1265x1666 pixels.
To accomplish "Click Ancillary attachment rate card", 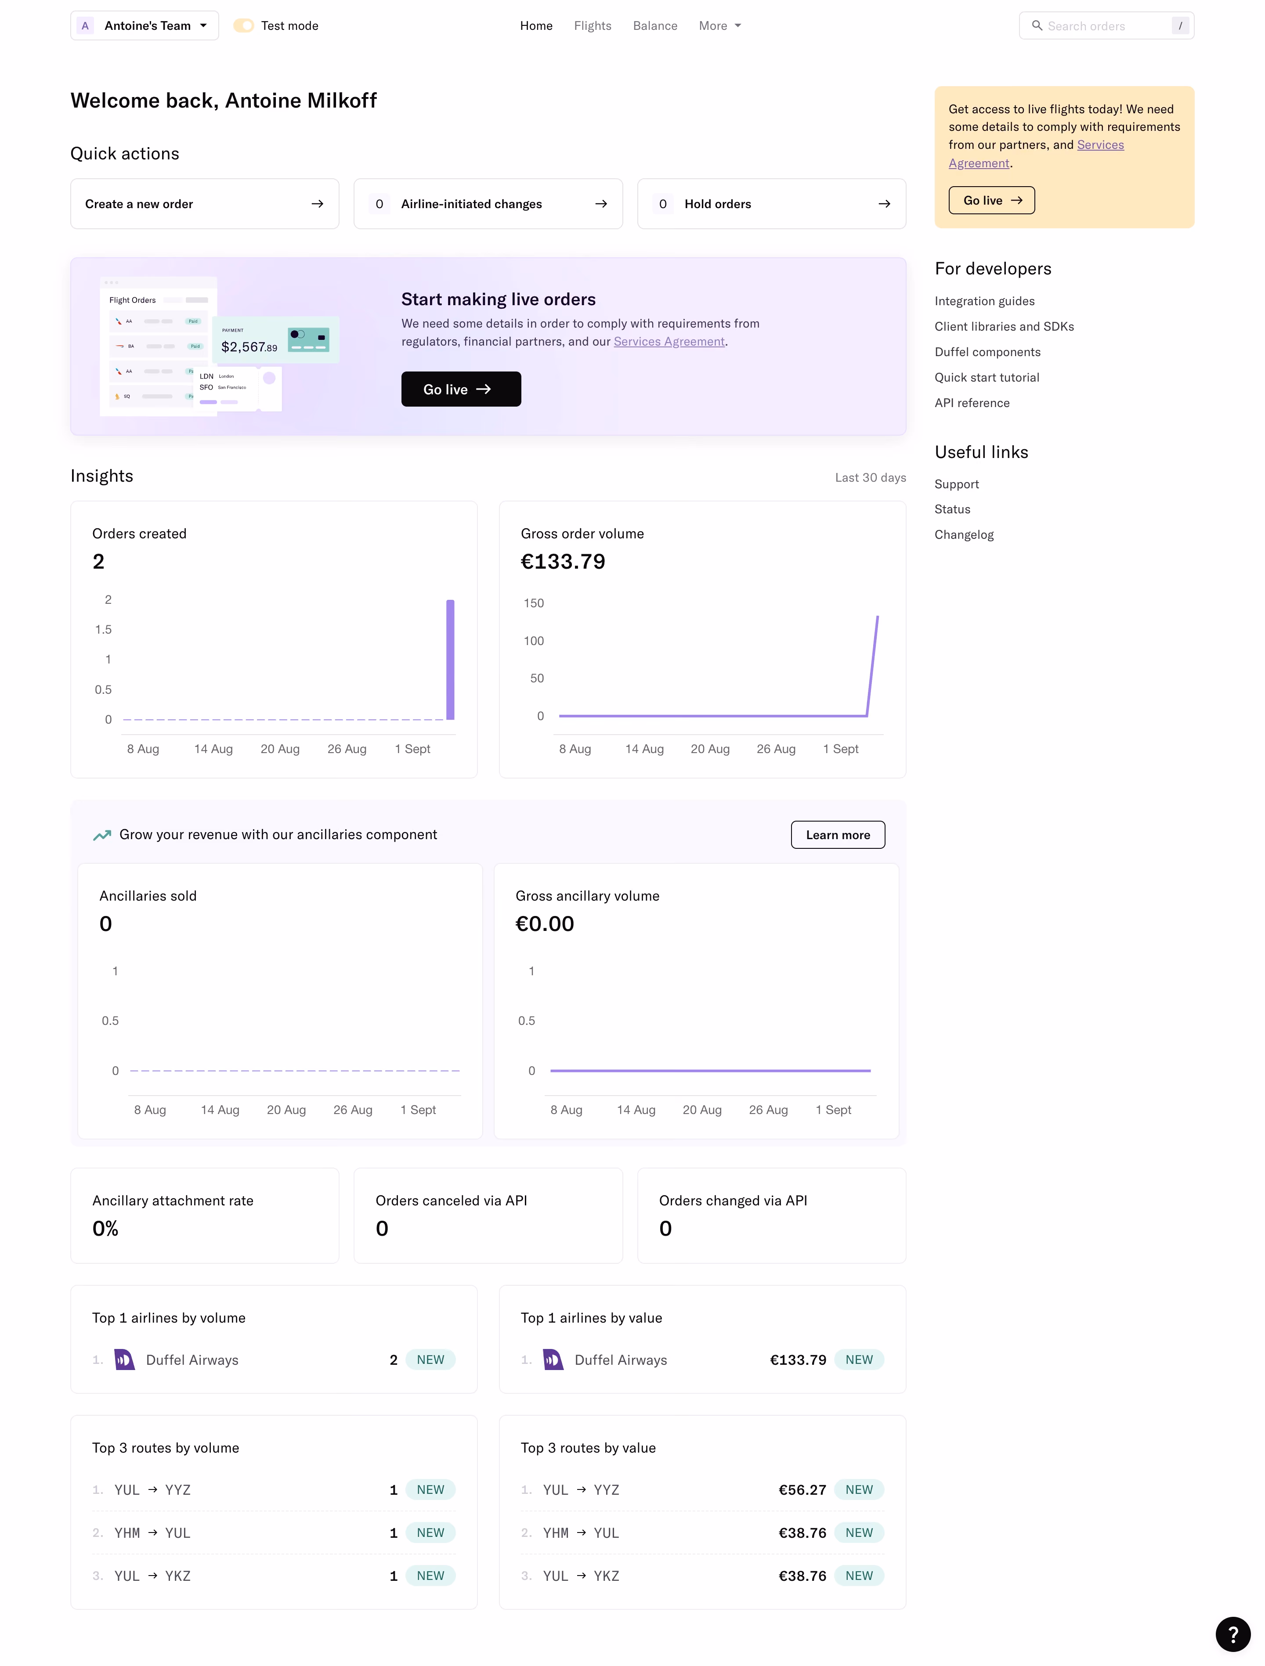I will 204,1216.
